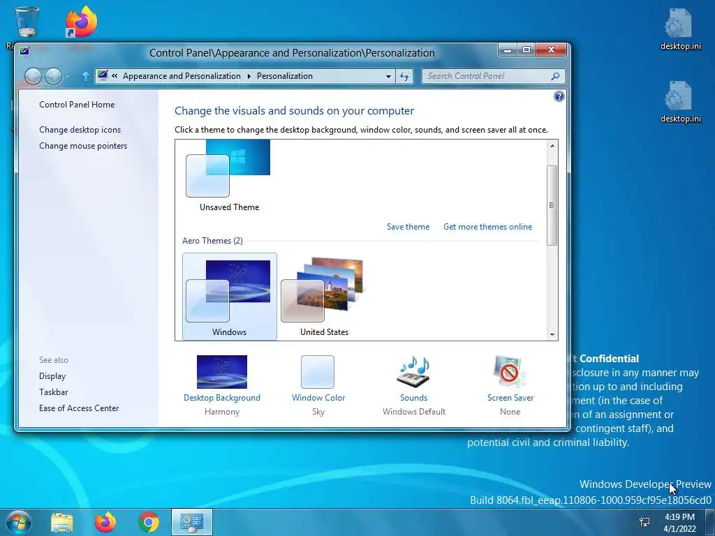Click the network tray icon
The height and width of the screenshot is (536, 715).
click(x=644, y=522)
